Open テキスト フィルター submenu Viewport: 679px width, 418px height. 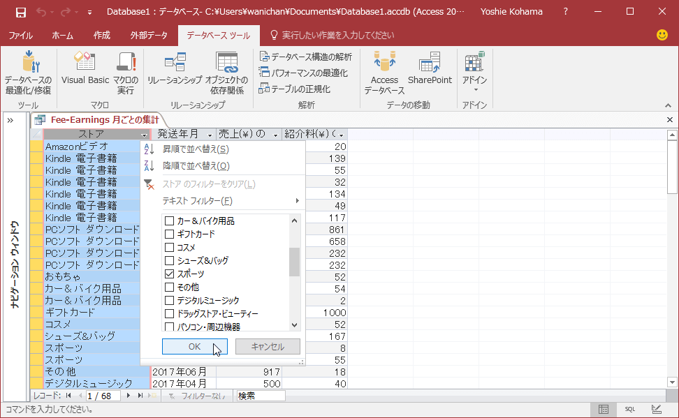click(x=223, y=201)
